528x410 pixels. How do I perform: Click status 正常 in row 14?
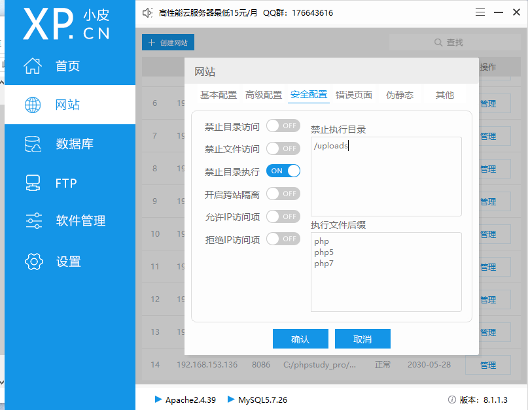tap(383, 365)
